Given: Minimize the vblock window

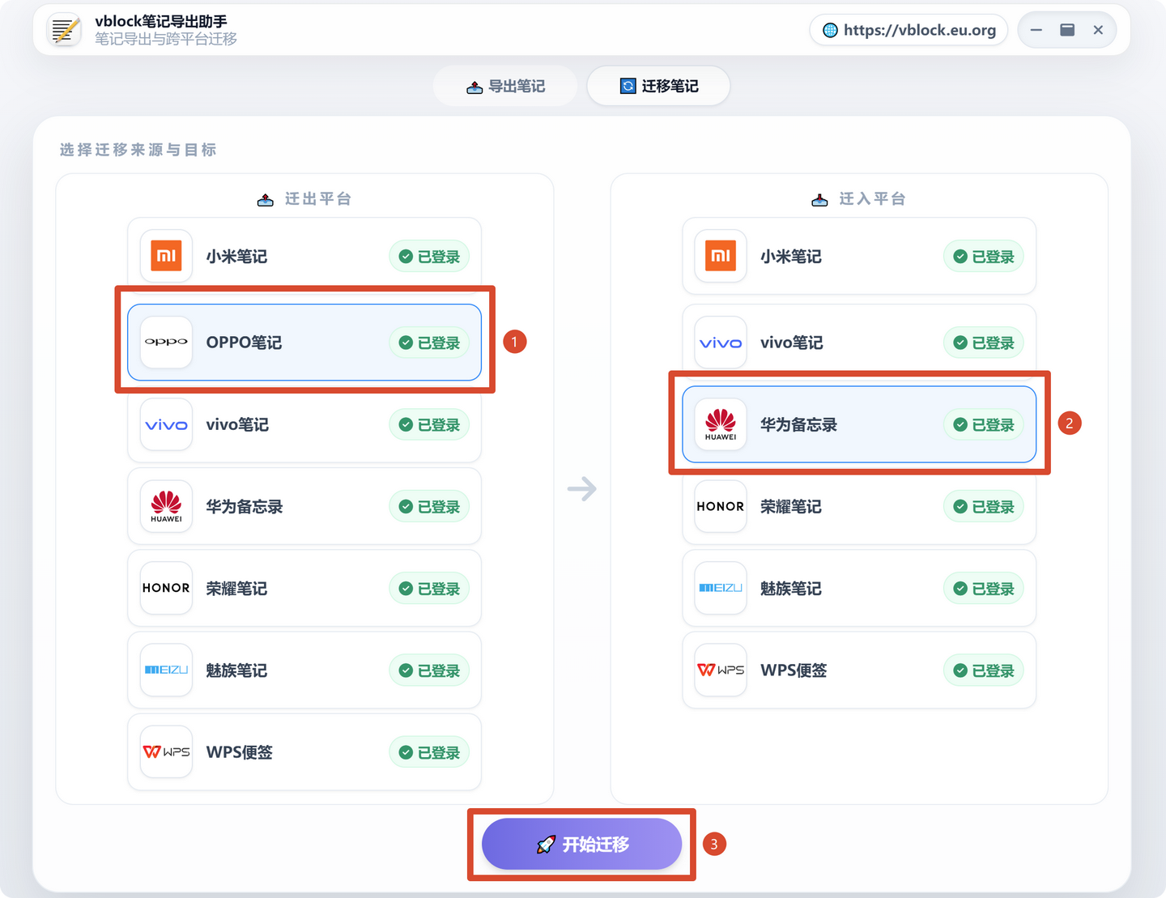Looking at the screenshot, I should point(1036,30).
